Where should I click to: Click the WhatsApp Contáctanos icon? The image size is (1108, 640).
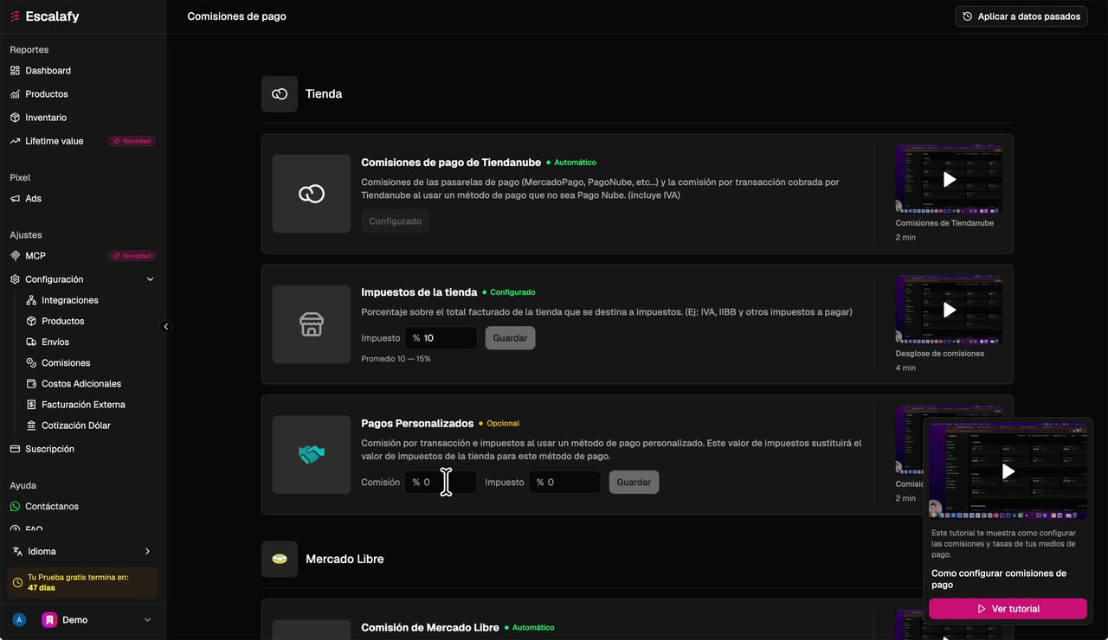(15, 506)
